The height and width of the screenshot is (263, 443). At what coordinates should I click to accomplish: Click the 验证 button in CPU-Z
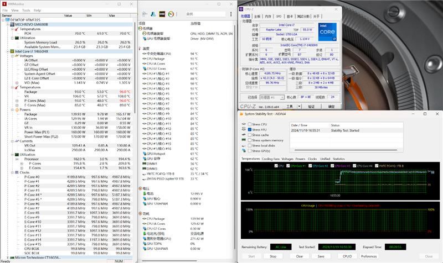(311, 107)
